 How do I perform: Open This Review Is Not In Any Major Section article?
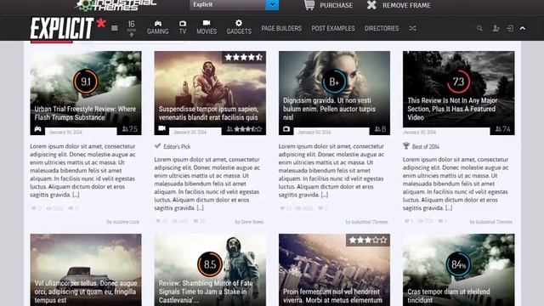coord(452,109)
